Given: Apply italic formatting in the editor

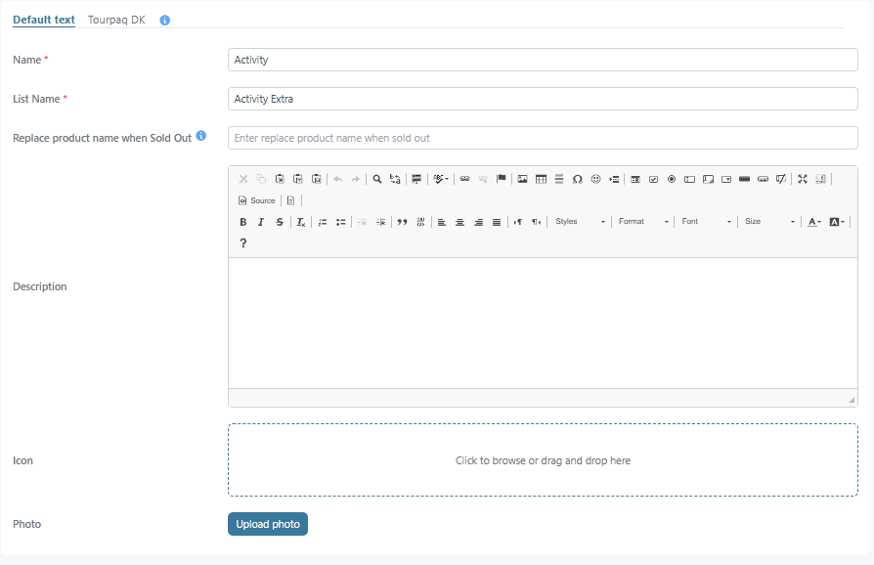Looking at the screenshot, I should (x=261, y=222).
